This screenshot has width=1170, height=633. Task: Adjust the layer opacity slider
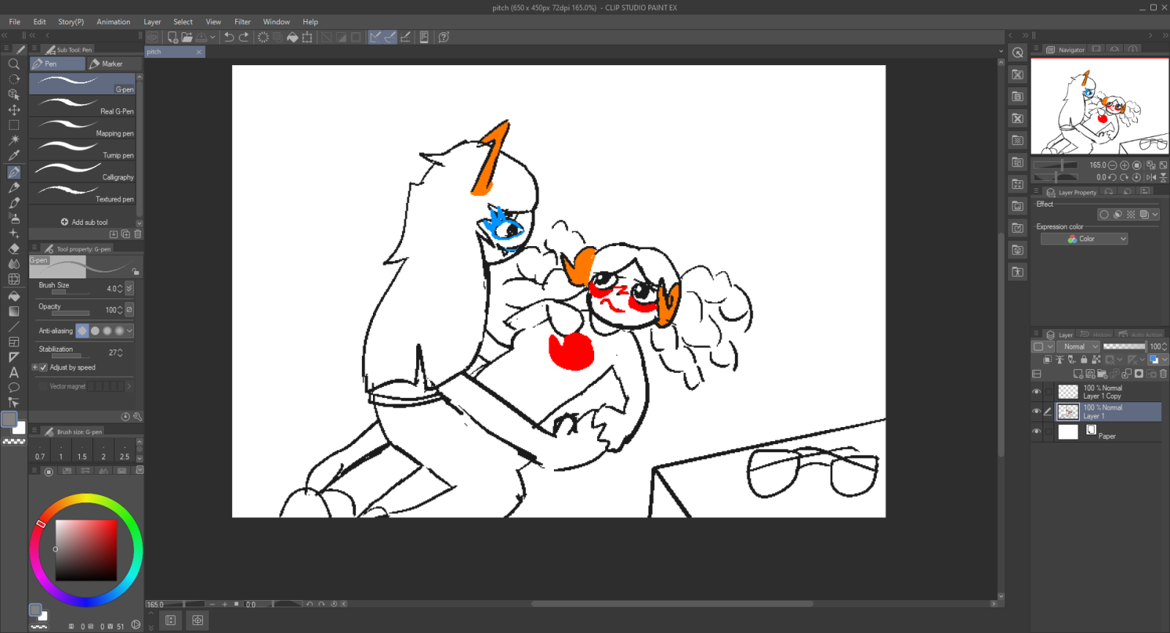click(x=1125, y=347)
